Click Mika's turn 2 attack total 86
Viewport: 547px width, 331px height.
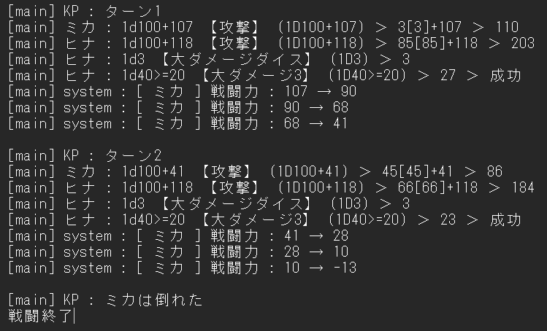tap(494, 172)
